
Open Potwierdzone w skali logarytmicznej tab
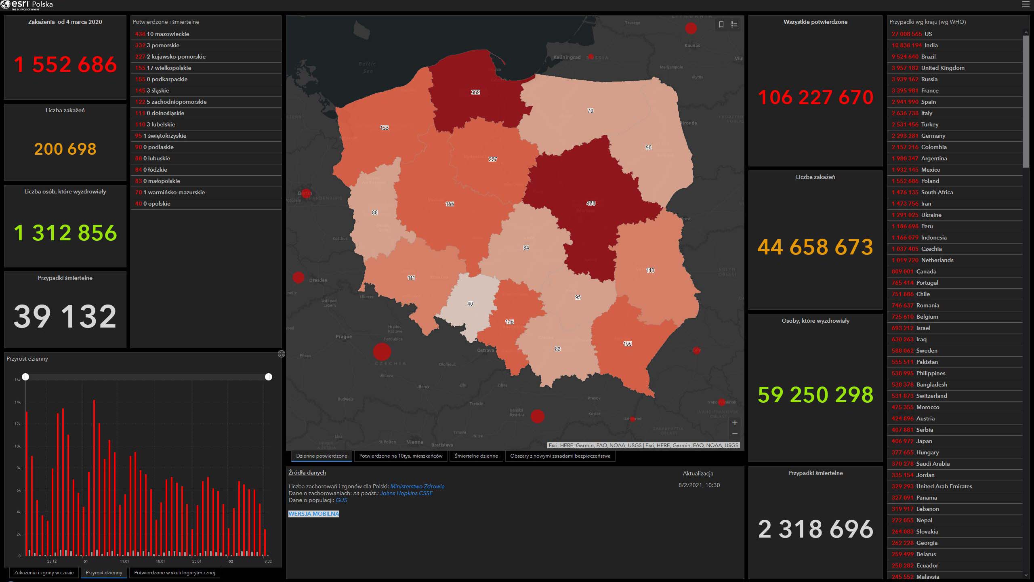click(x=174, y=573)
